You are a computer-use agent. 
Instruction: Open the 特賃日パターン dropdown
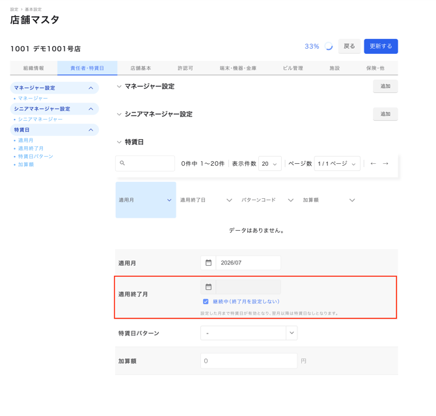249,333
